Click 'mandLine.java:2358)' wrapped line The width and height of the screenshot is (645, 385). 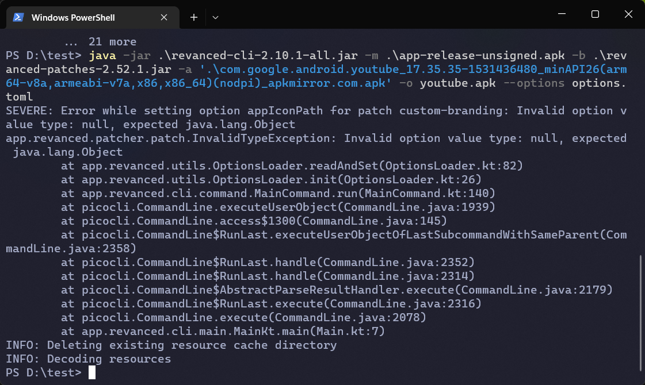pyautogui.click(x=71, y=249)
